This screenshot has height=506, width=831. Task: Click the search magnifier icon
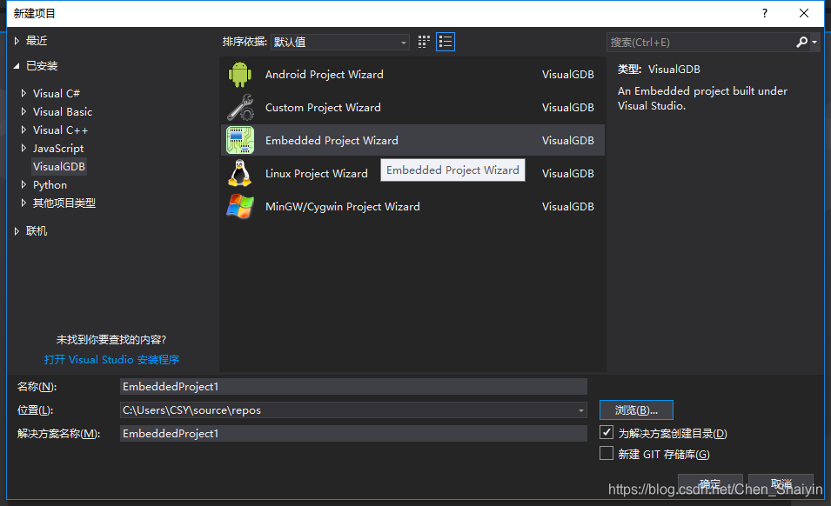(x=802, y=42)
